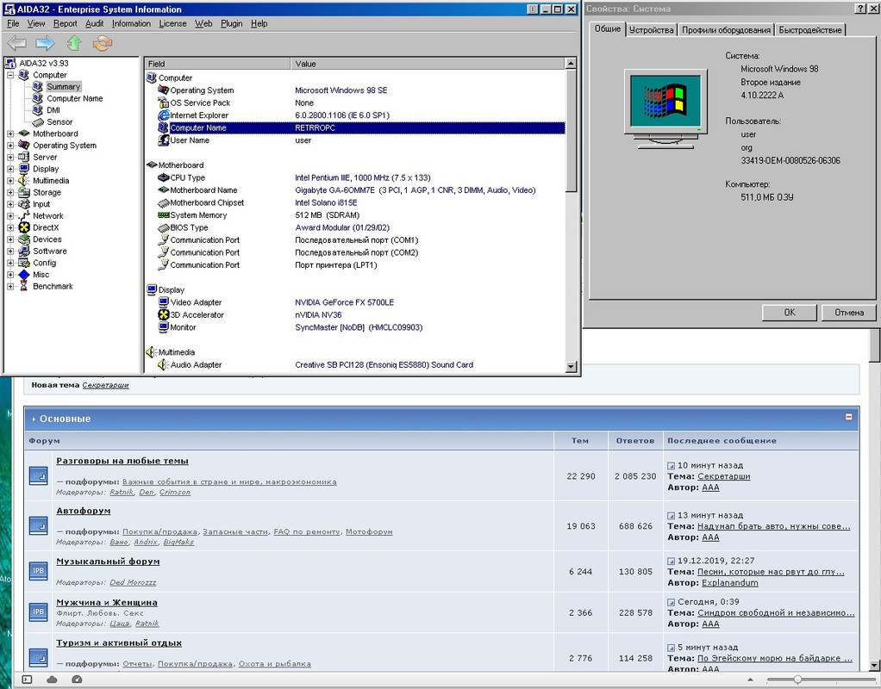Image resolution: width=881 pixels, height=689 pixels.
Task: Select the Computer Name row in list
Action: pos(361,128)
